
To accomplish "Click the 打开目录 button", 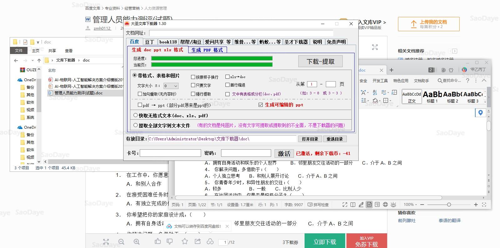I will click(310, 139).
